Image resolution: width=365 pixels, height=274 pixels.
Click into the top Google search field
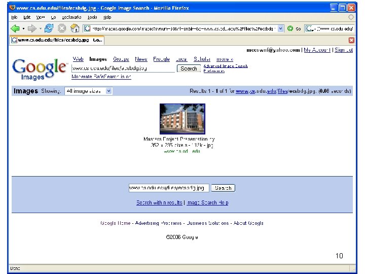[123, 68]
